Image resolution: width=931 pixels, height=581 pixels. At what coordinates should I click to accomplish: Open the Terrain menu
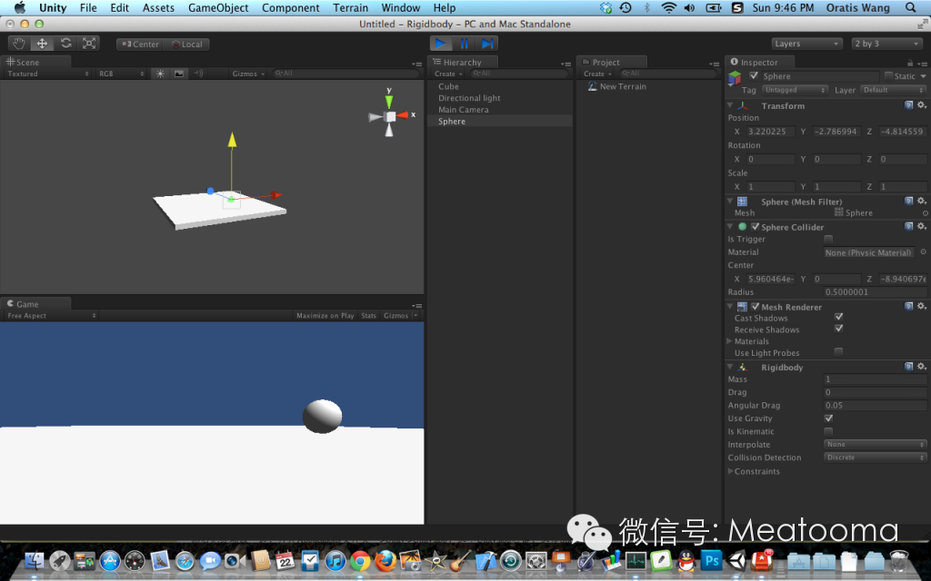pos(350,7)
